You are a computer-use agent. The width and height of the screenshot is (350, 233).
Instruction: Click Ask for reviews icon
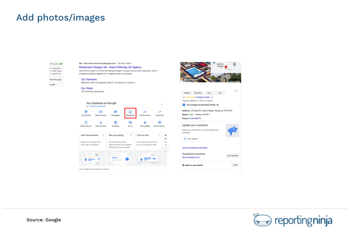pos(159,124)
